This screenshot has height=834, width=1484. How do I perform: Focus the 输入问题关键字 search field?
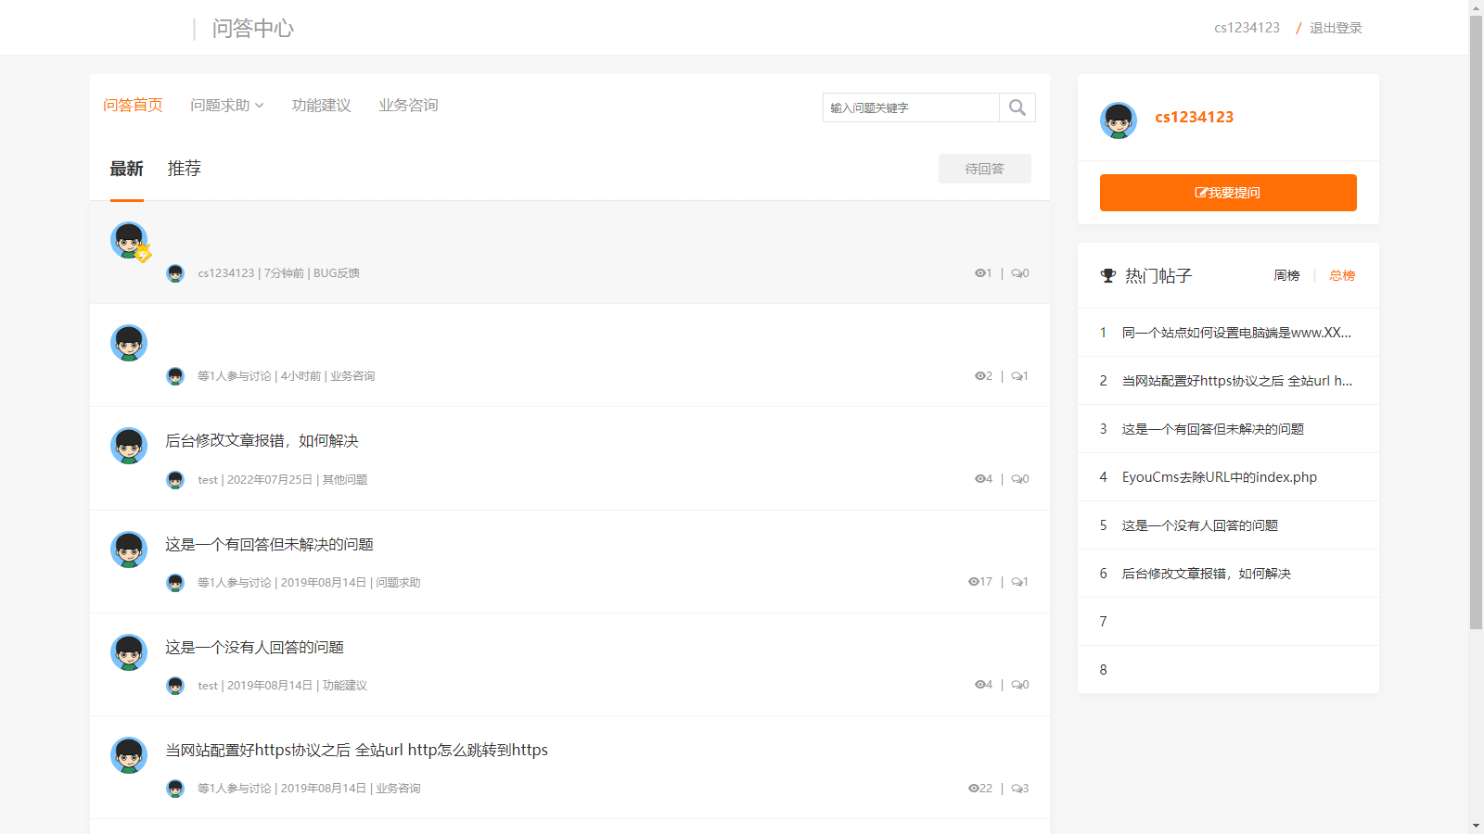(x=911, y=107)
